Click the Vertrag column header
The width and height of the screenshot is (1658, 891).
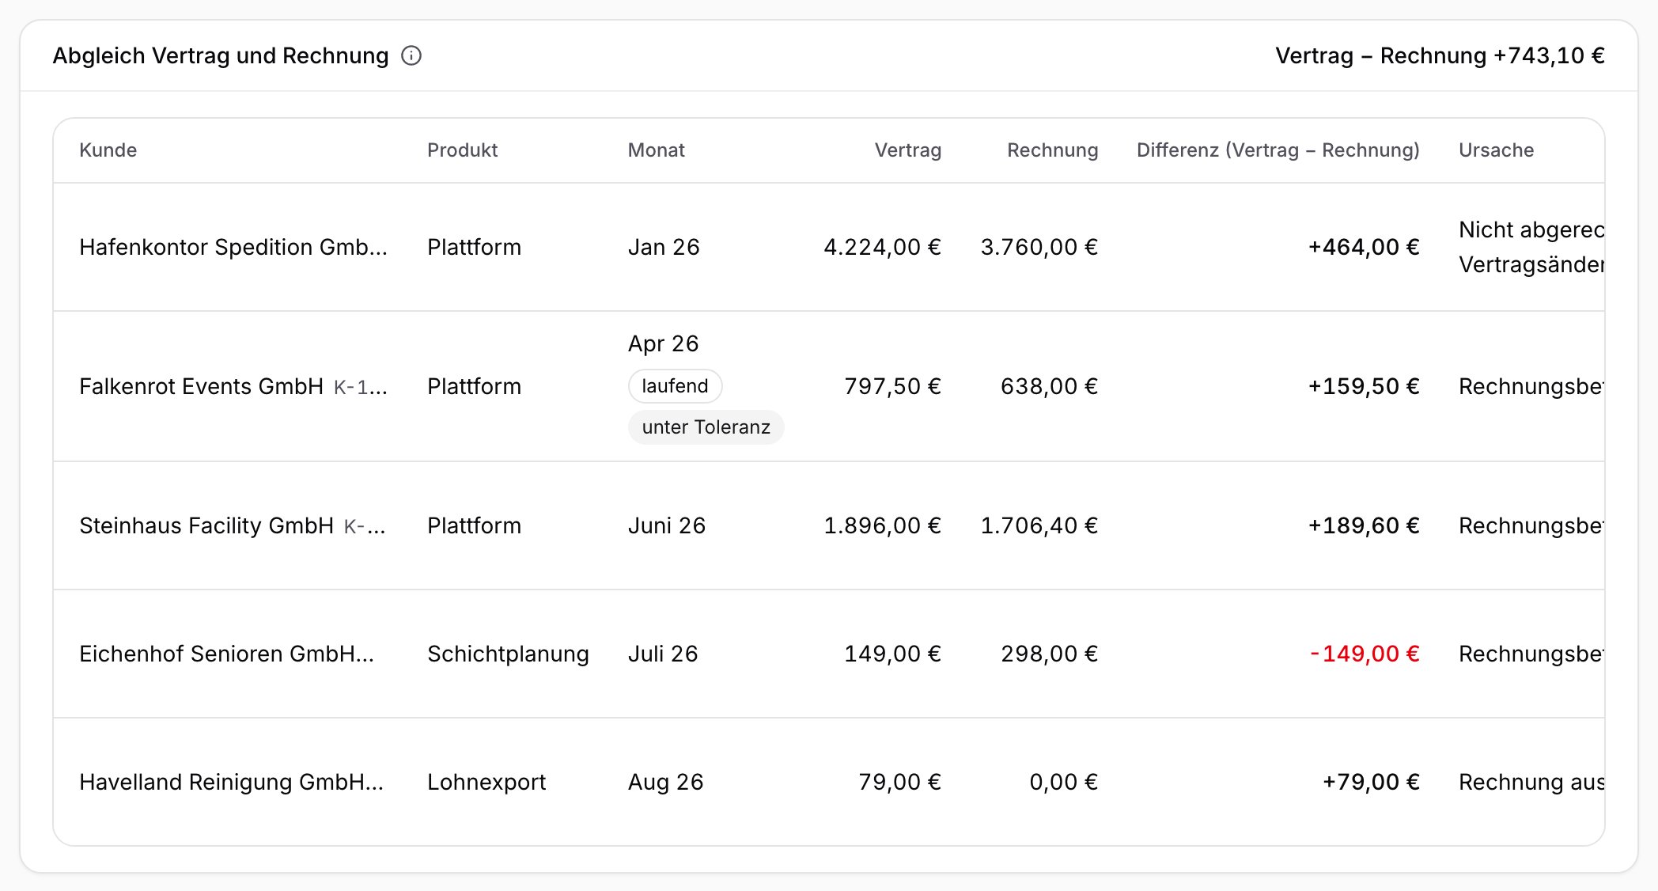pyautogui.click(x=908, y=150)
